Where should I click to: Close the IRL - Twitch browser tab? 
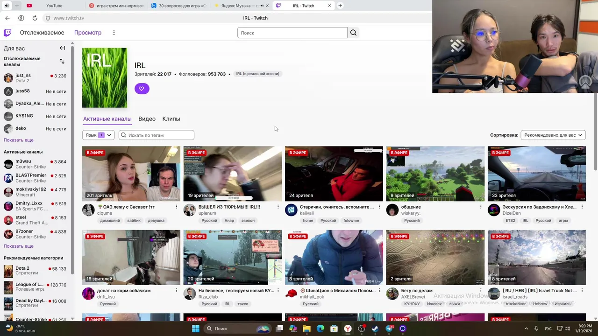click(329, 6)
